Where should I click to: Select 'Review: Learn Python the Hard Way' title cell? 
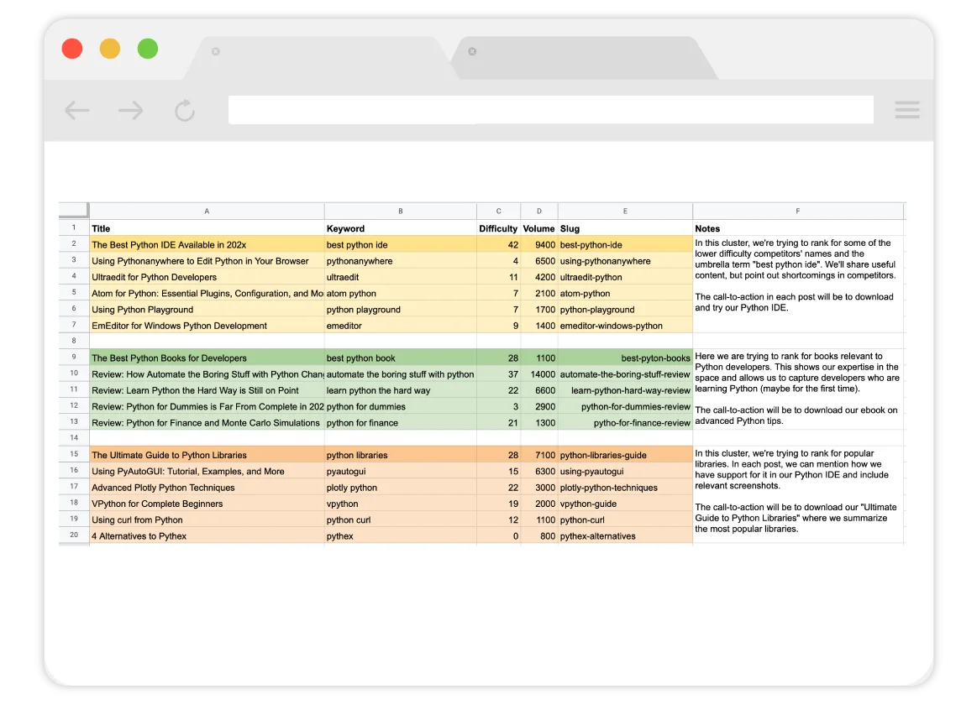[x=207, y=391]
